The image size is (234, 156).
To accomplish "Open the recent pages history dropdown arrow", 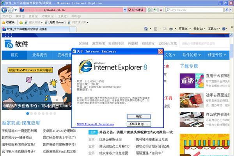I will coord(16,10).
